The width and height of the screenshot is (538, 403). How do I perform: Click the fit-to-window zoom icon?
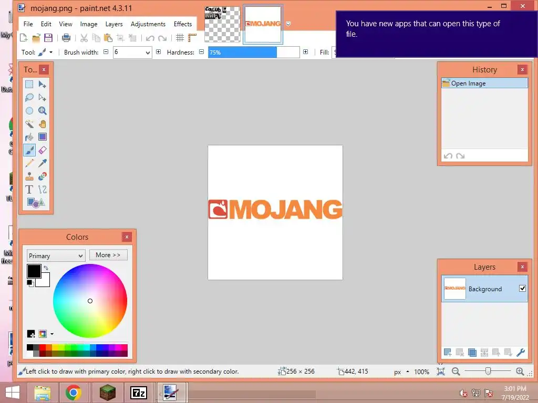(x=441, y=372)
